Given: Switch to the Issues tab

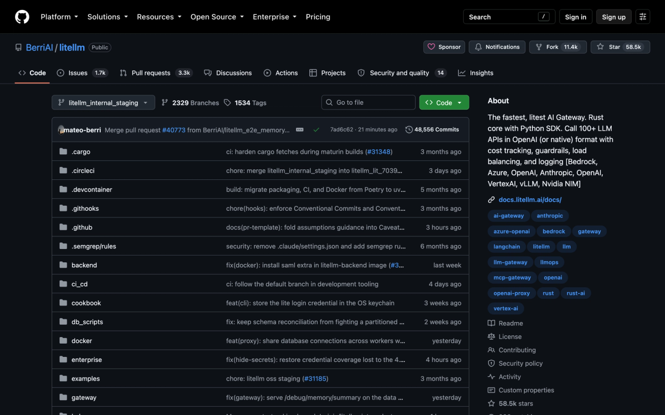Looking at the screenshot, I should click(x=81, y=72).
